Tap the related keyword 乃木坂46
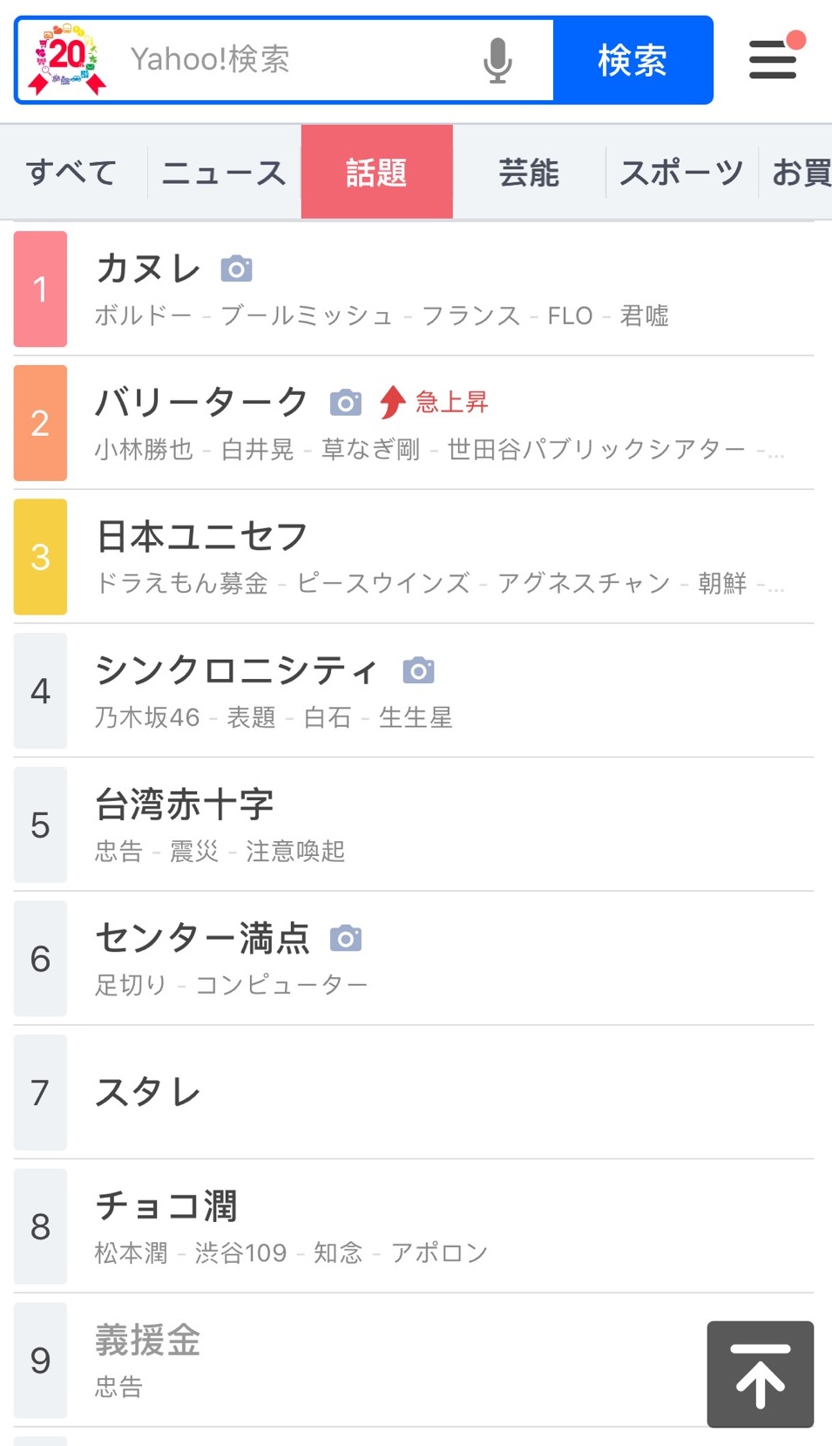Image resolution: width=832 pixels, height=1446 pixels. click(147, 717)
